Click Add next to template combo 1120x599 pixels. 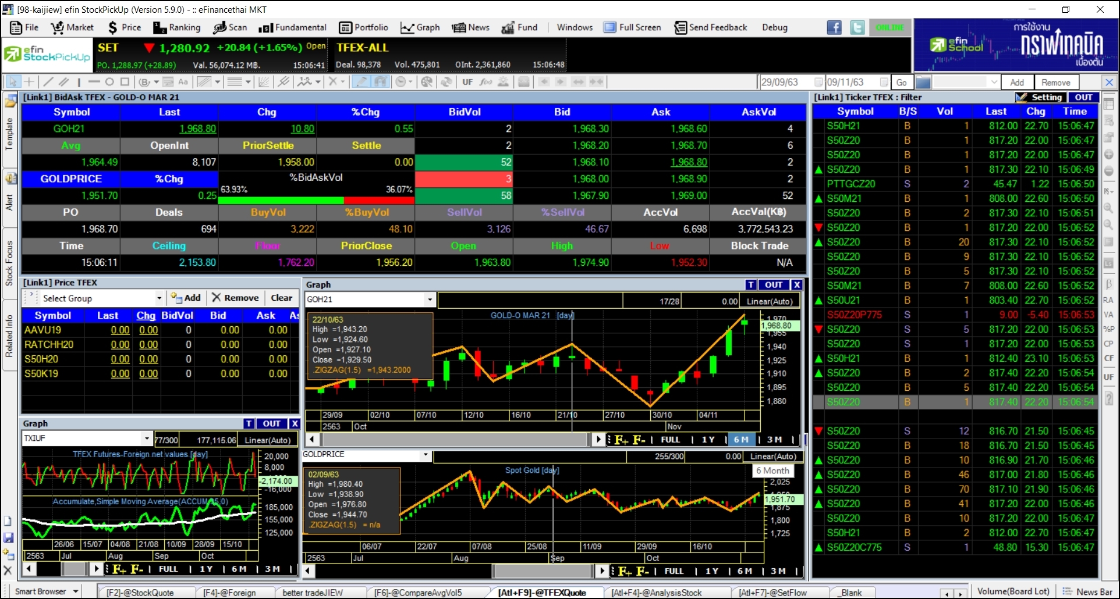(1017, 82)
